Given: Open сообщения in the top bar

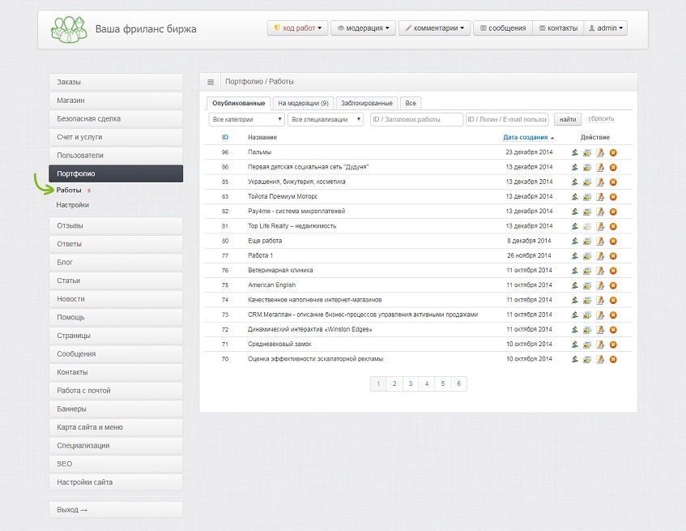Looking at the screenshot, I should [x=503, y=28].
